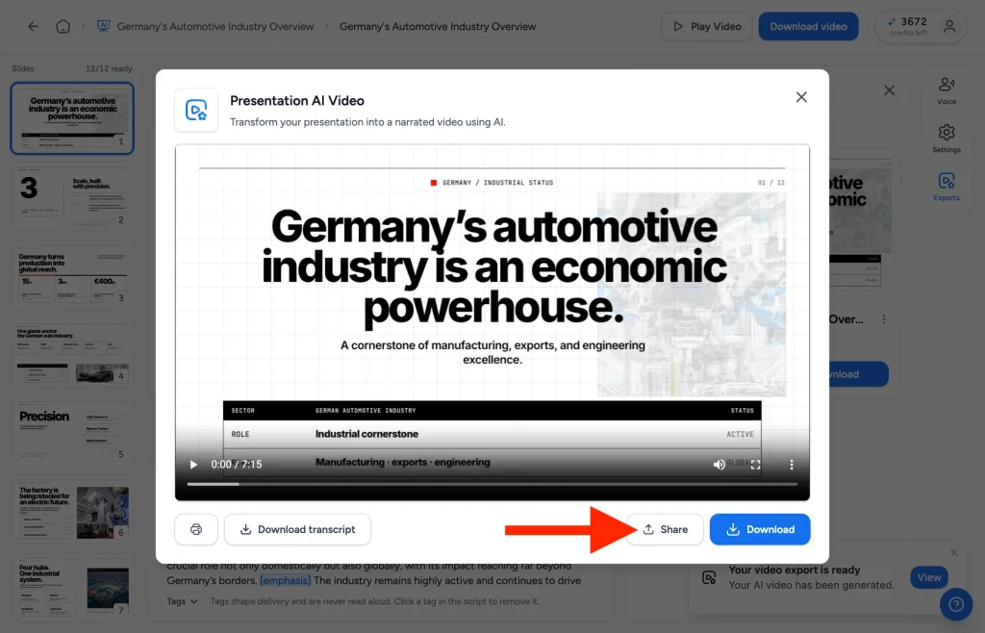Click the presentation icon beside first breadcrumb

104,26
